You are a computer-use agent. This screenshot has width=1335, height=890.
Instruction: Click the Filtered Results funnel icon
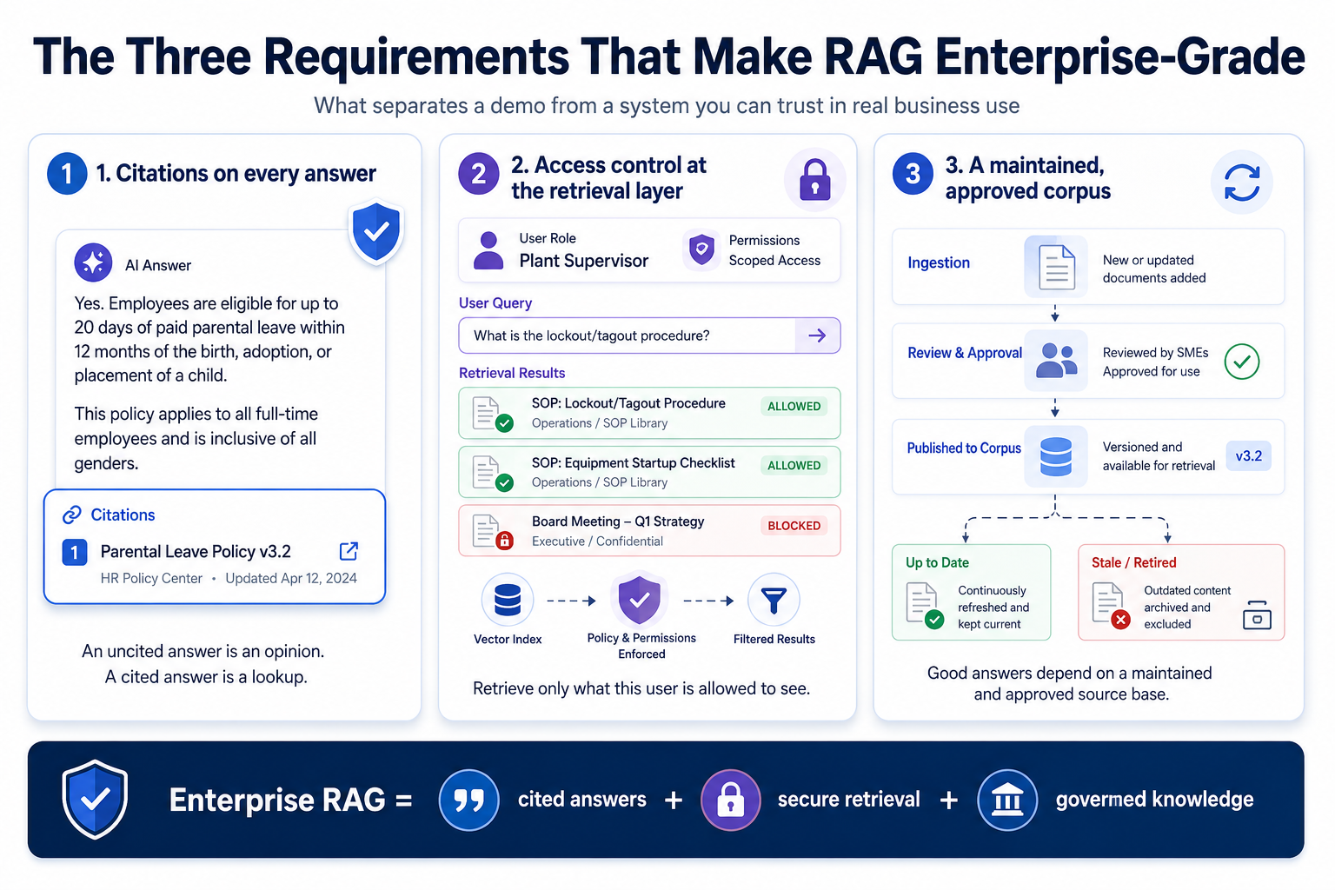[774, 600]
